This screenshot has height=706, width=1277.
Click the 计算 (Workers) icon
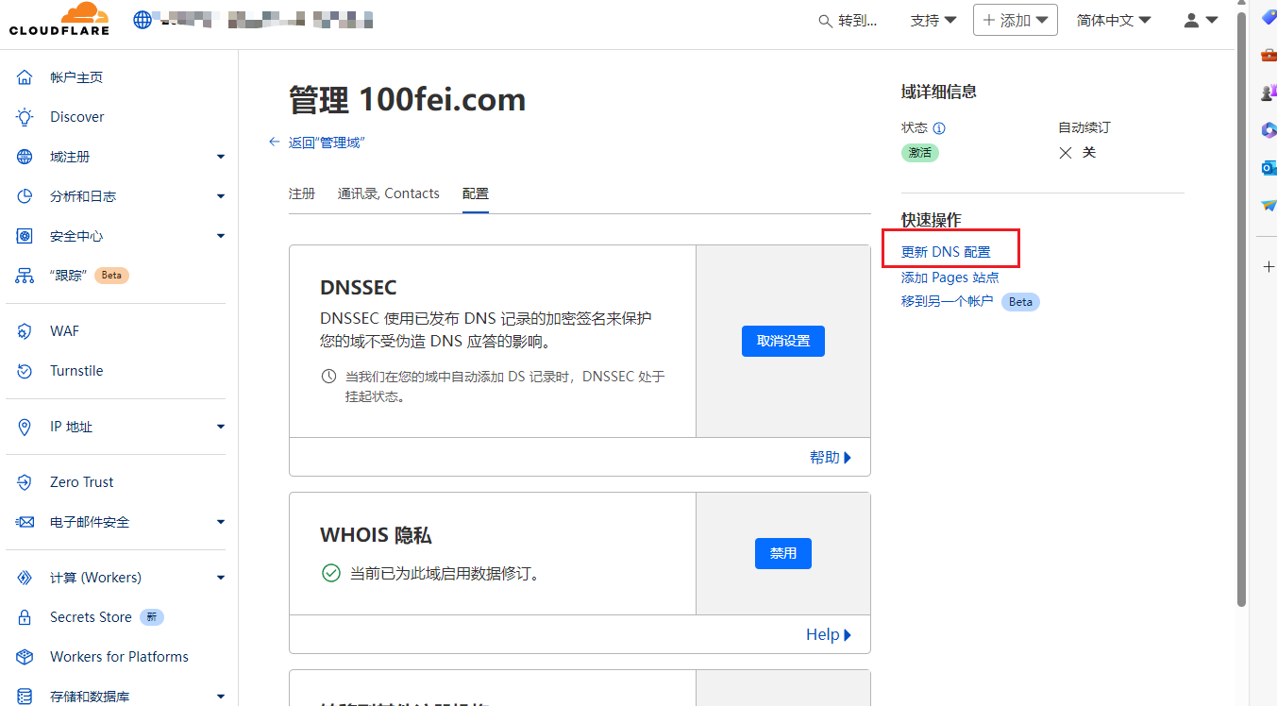point(25,578)
